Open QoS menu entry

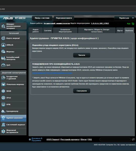tap(13, 65)
